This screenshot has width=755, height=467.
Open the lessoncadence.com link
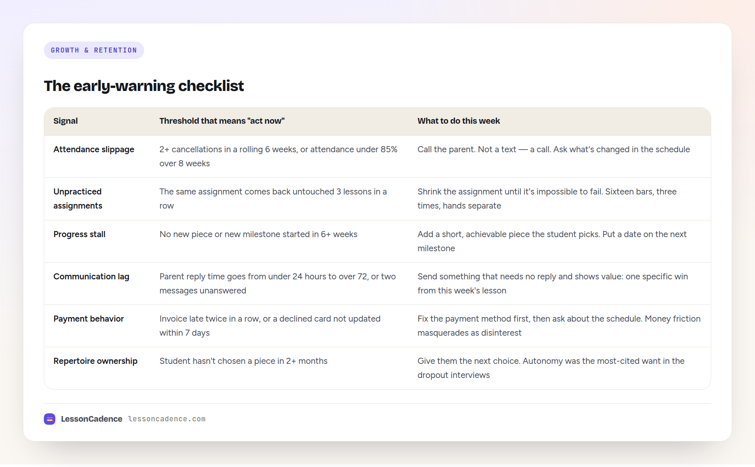(x=167, y=419)
